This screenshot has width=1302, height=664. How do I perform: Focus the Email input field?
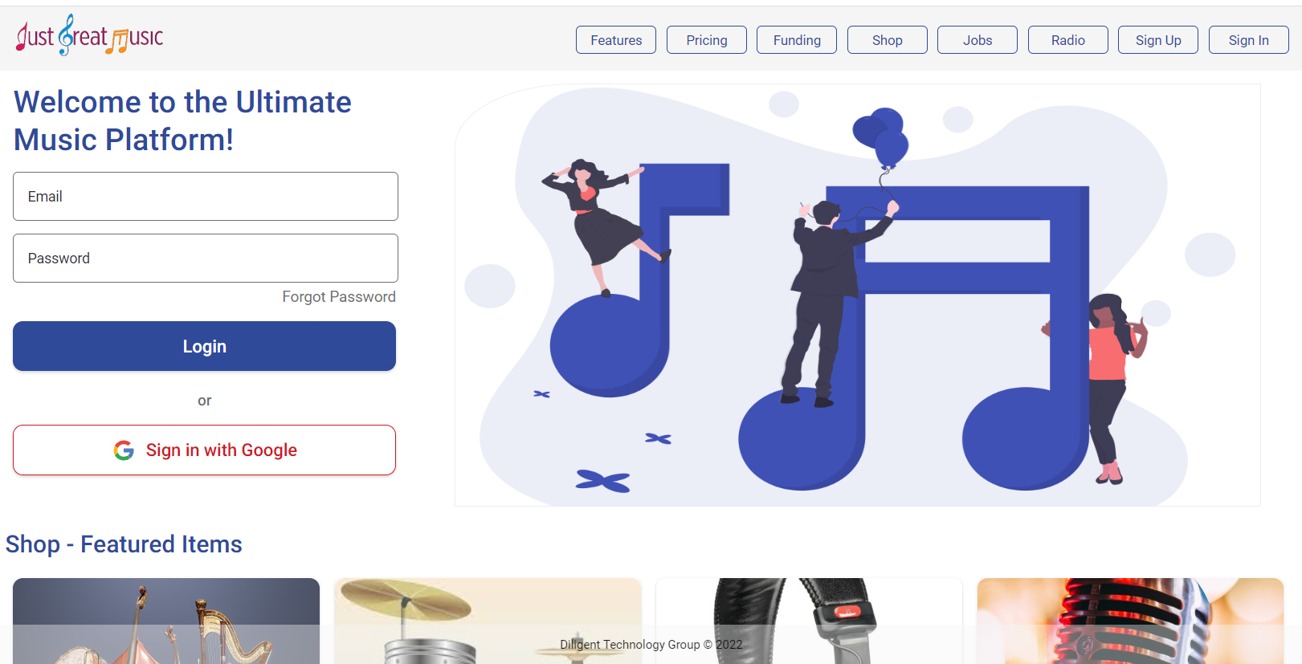pyautogui.click(x=206, y=196)
